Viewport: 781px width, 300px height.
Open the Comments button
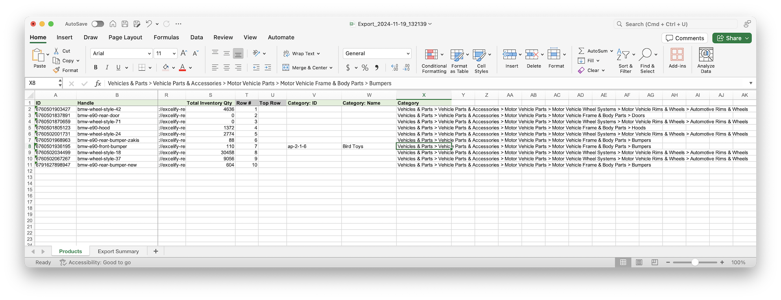pos(685,38)
